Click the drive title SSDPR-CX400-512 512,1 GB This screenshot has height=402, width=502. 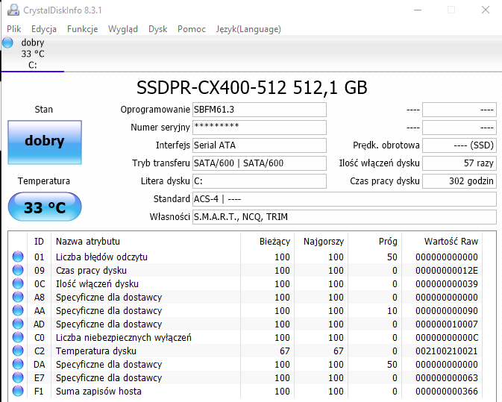(252, 88)
